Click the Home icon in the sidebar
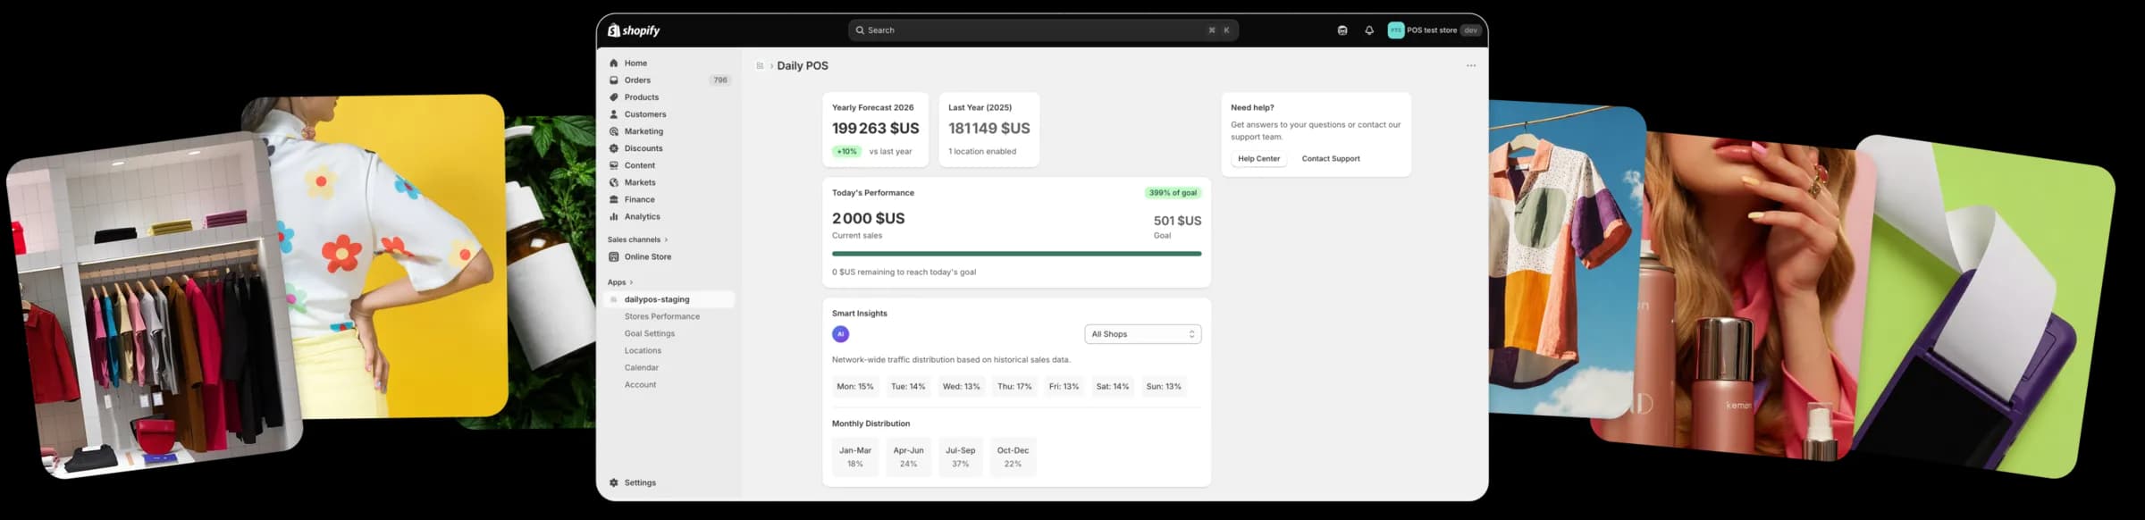This screenshot has width=2145, height=520. point(613,63)
